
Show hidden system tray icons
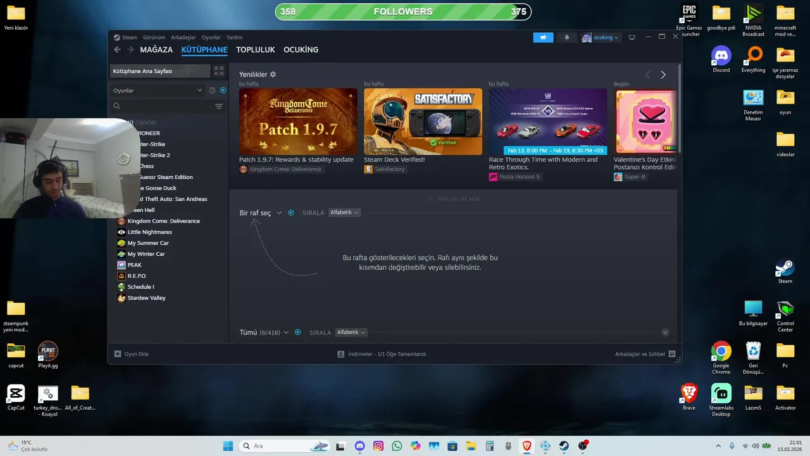[718, 446]
